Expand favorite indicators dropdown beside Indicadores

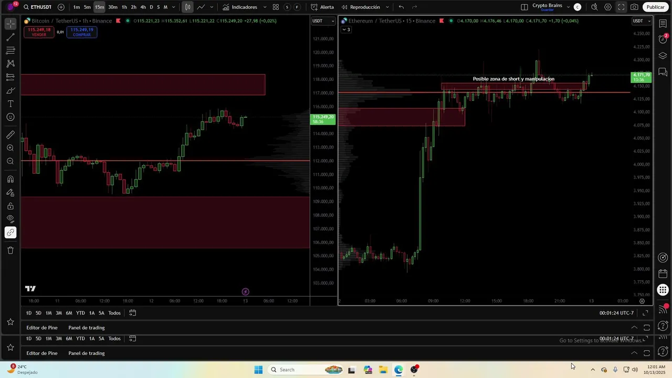[x=265, y=7]
